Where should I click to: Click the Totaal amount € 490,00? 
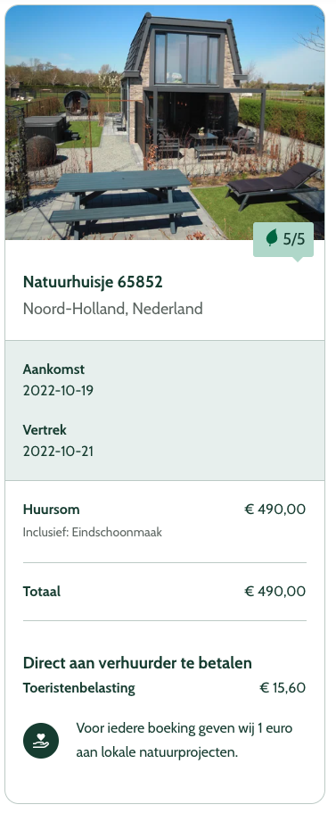[275, 592]
